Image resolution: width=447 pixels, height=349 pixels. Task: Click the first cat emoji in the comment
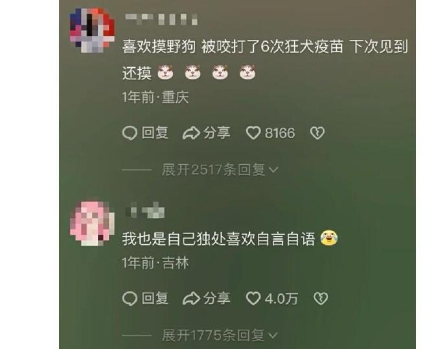tap(166, 72)
